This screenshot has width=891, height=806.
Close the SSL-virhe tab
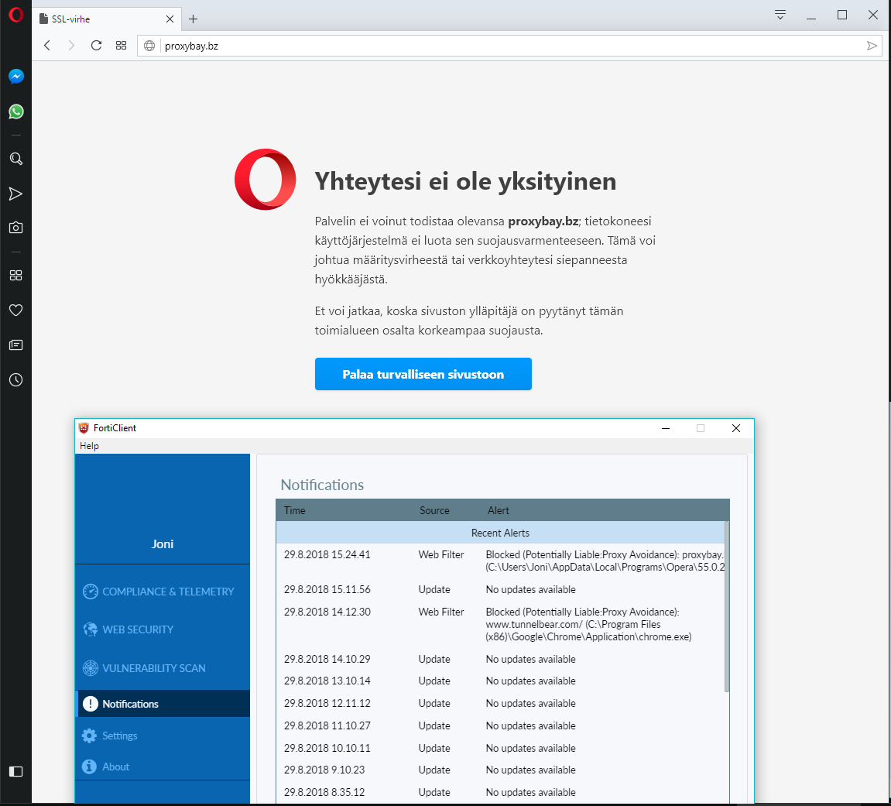pyautogui.click(x=170, y=19)
